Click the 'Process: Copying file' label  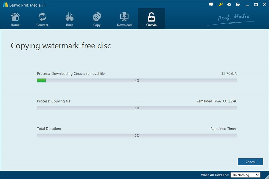pyautogui.click(x=54, y=101)
